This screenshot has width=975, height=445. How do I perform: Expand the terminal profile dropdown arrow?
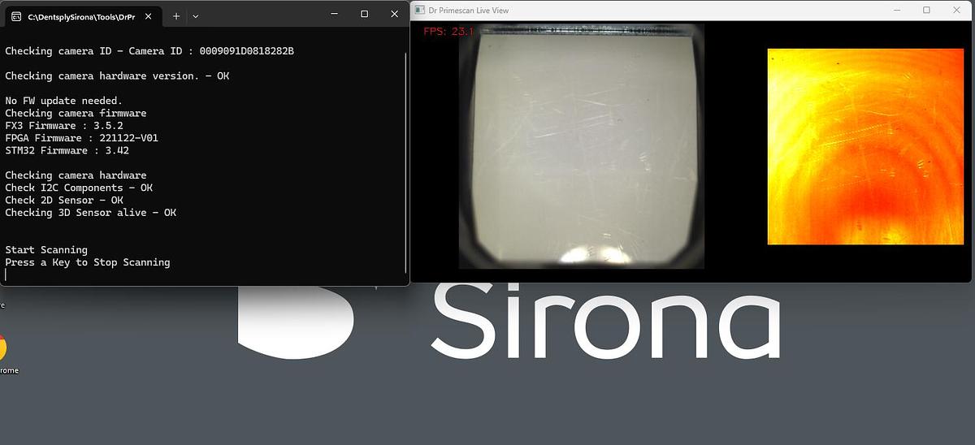[x=196, y=15]
